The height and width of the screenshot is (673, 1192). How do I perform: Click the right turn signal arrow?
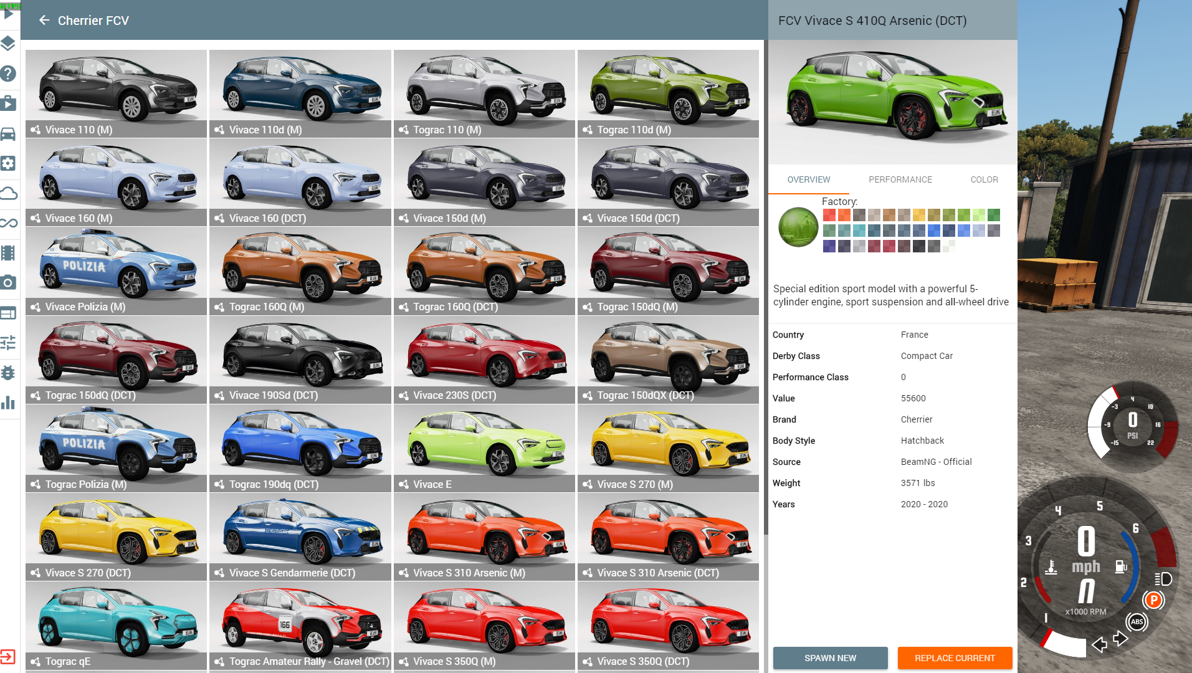pyautogui.click(x=1120, y=638)
